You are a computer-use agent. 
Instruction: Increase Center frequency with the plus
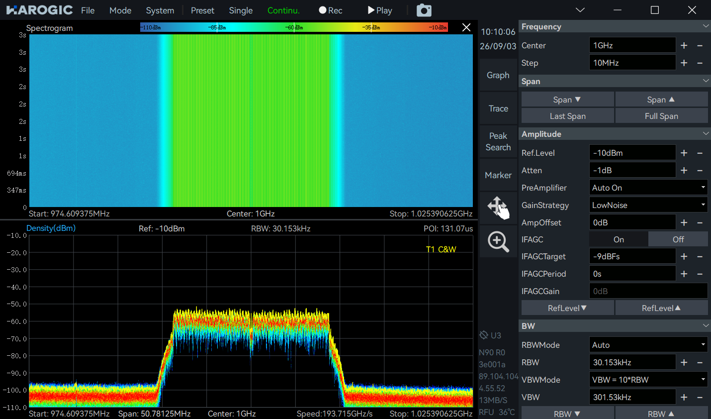[684, 45]
